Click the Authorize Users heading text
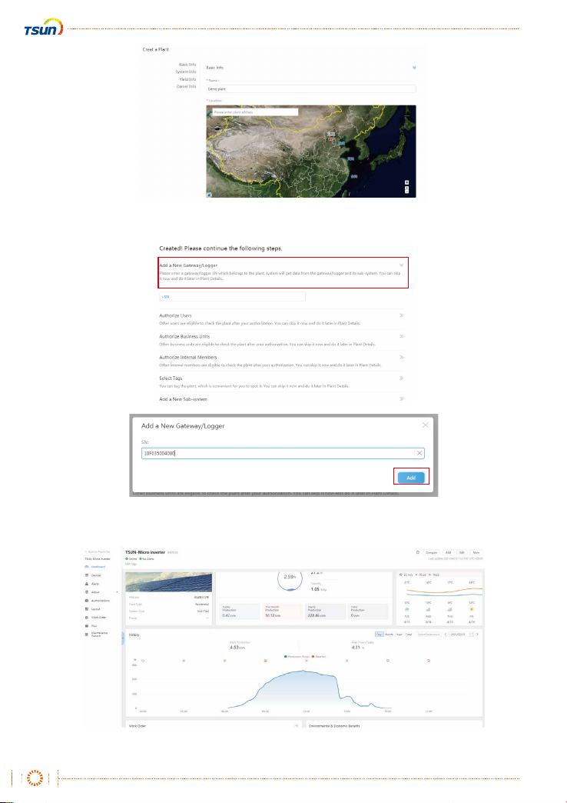 (175, 315)
